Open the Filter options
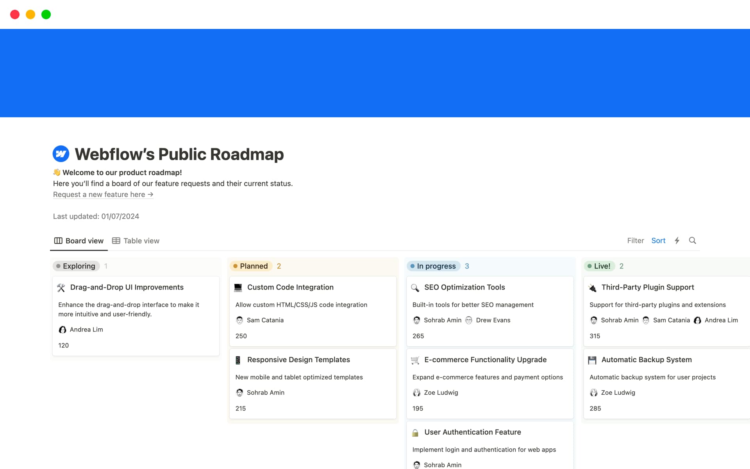The height and width of the screenshot is (469, 750). [636, 240]
